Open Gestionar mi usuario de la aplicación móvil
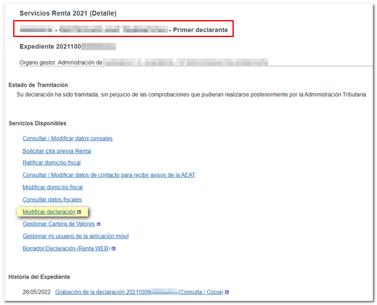Screen dimensions: 377x305 coord(75,236)
